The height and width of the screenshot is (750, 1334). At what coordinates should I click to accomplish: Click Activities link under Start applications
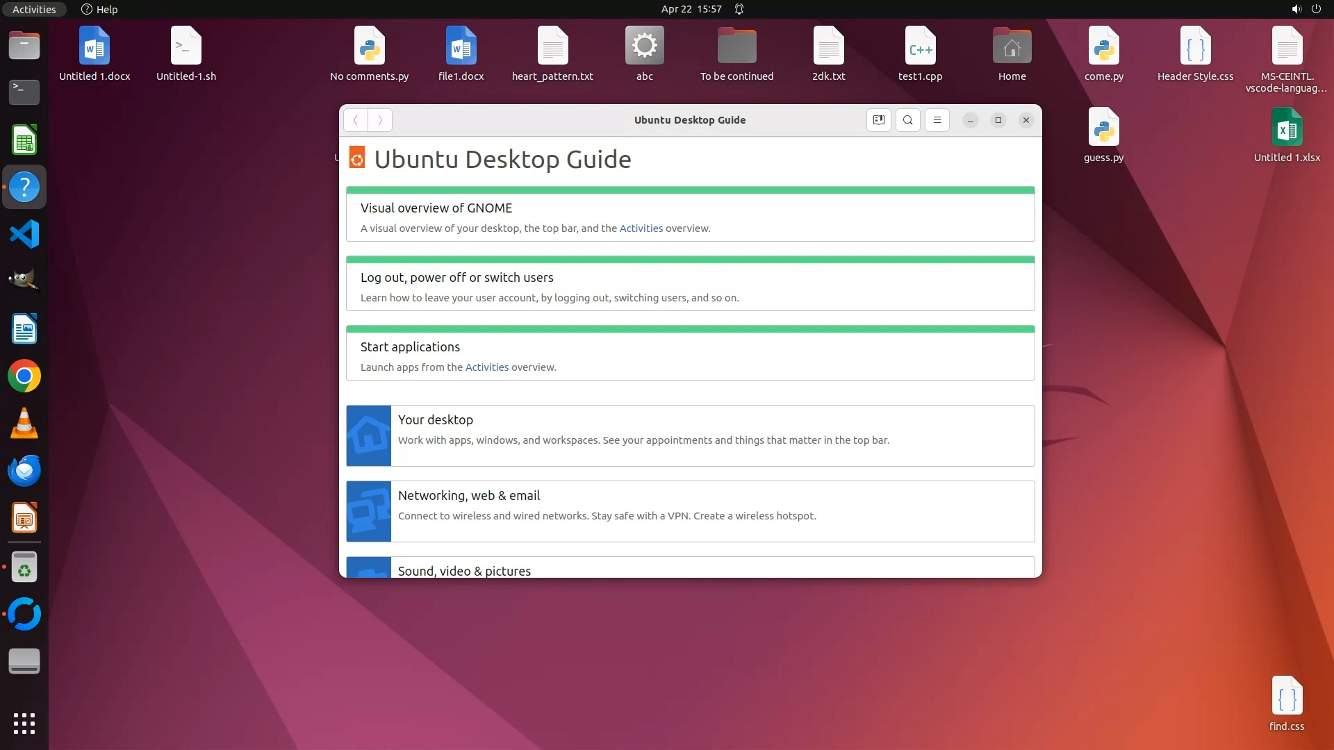[x=486, y=367]
